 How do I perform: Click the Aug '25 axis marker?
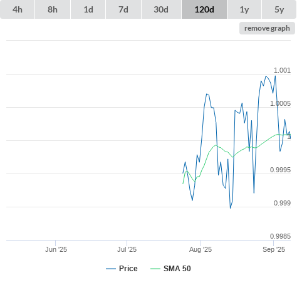coord(201,249)
